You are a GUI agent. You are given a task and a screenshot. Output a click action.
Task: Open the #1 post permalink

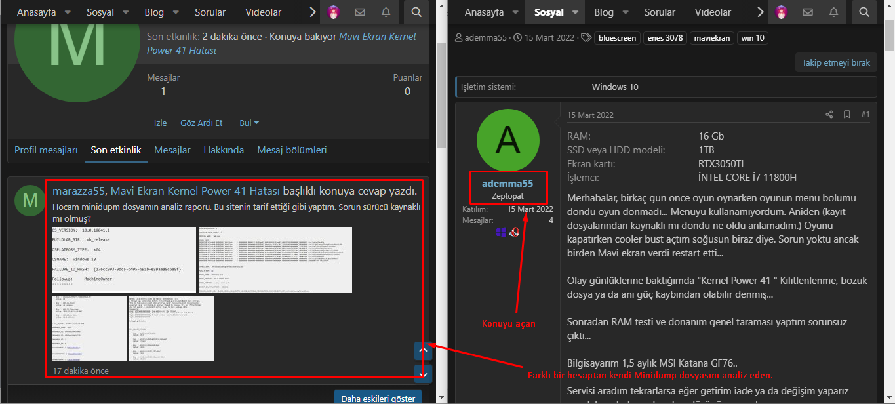(x=865, y=115)
